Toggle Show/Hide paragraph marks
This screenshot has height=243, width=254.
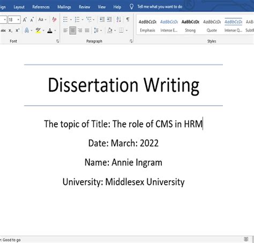[128, 19]
